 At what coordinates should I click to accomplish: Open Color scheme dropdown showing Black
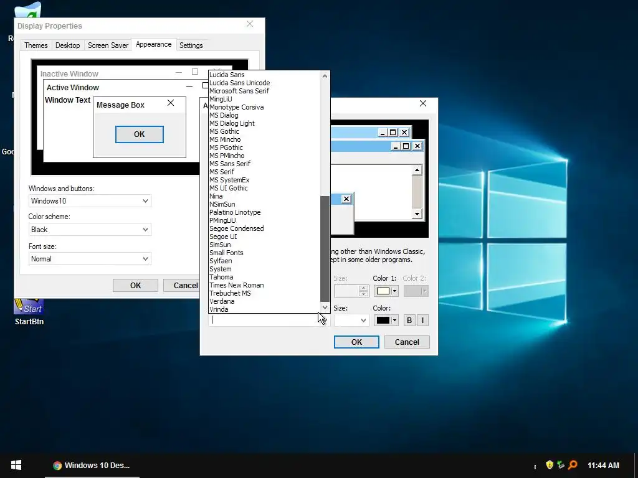click(90, 229)
